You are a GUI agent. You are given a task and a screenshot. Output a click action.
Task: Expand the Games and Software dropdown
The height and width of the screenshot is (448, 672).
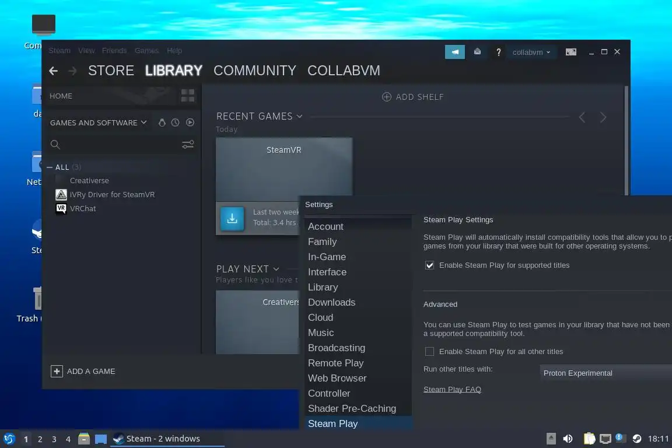point(98,123)
